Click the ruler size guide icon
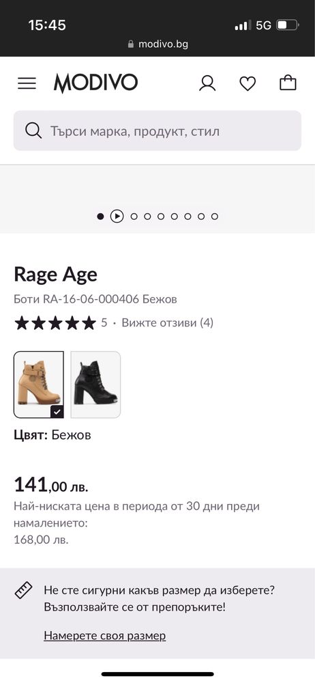Screen dimensions: 315x683 [23, 591]
